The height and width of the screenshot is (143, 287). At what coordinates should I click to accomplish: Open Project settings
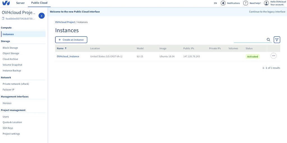point(11,134)
